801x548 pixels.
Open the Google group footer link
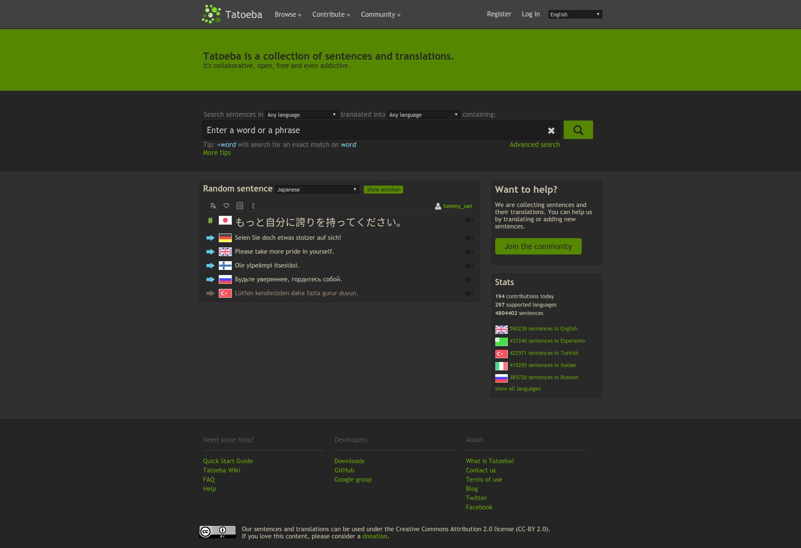[x=353, y=480]
